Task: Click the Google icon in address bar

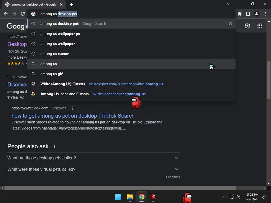Action: (x=33, y=14)
